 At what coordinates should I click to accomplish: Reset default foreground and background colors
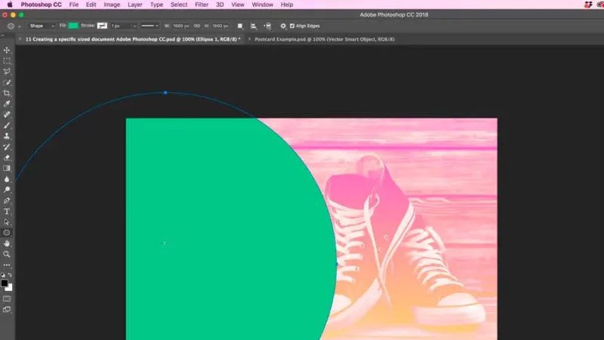tap(3, 275)
